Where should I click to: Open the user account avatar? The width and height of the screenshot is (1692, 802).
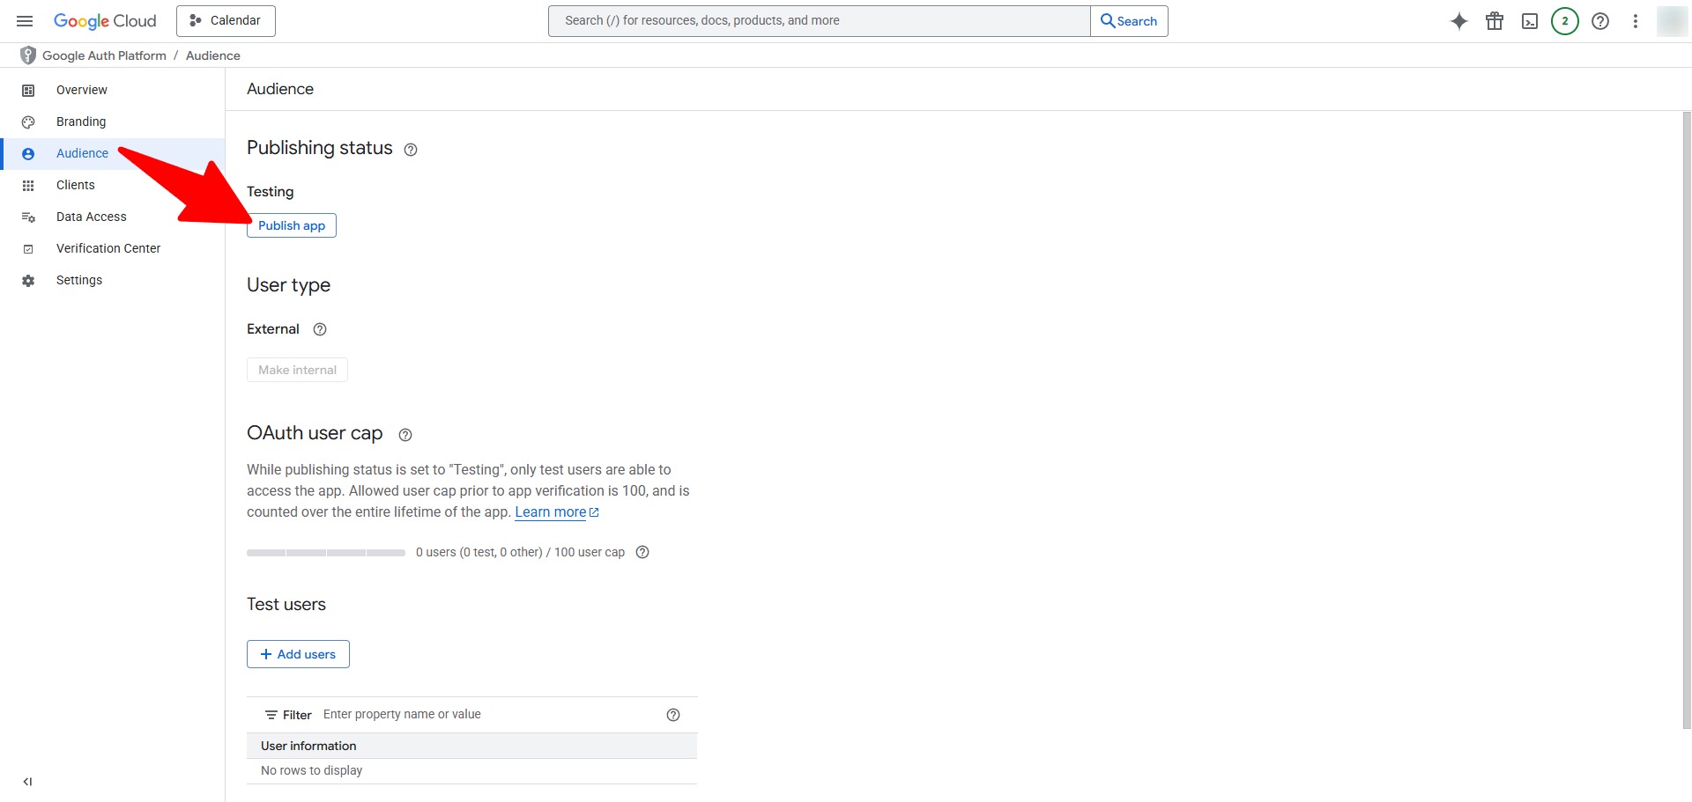pos(1672,21)
